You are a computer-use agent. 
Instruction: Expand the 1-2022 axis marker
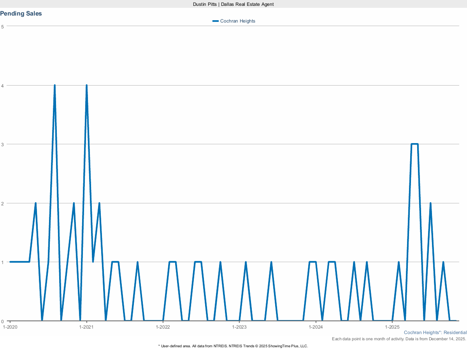pos(163,327)
